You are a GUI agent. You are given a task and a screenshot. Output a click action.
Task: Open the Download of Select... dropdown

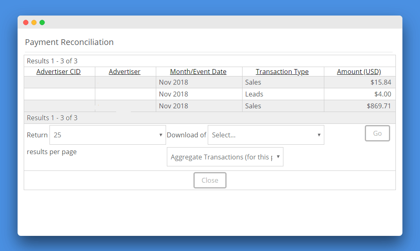click(266, 135)
